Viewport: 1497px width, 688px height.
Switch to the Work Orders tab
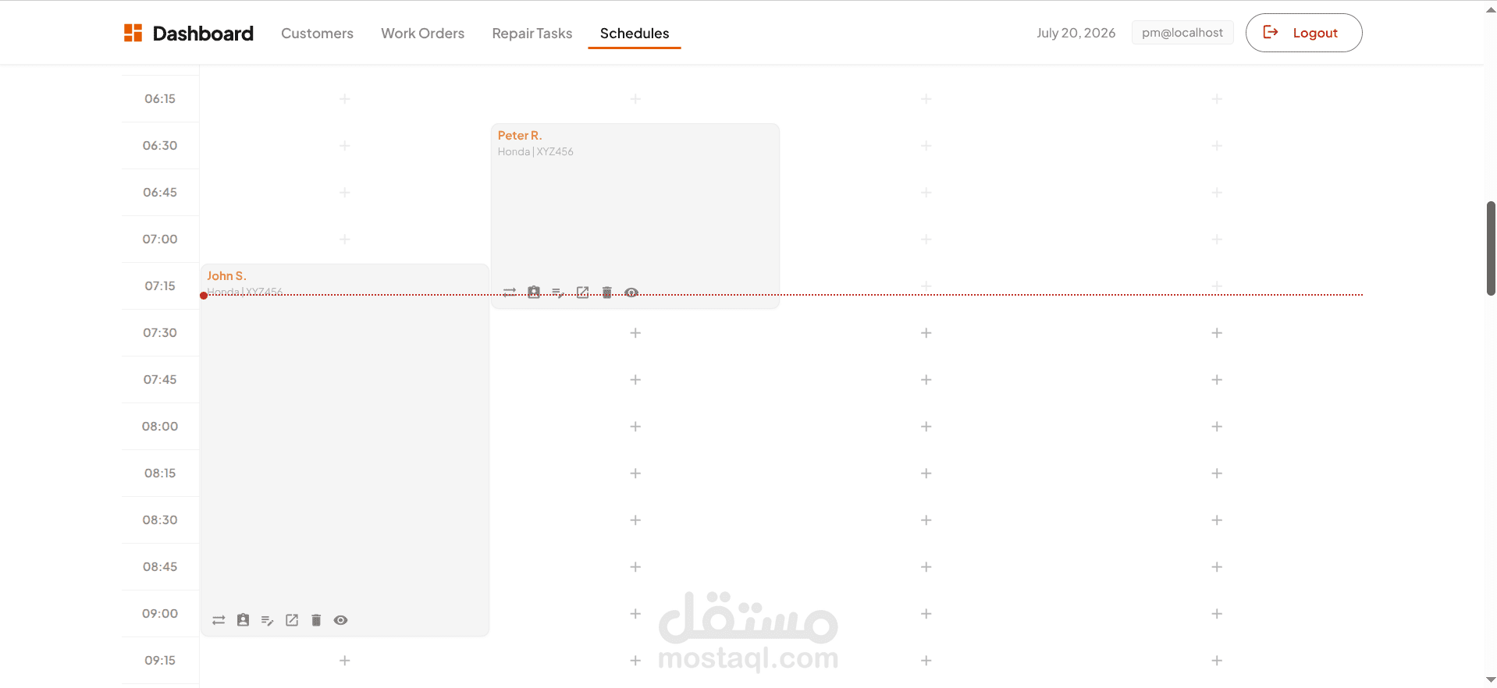click(x=422, y=34)
